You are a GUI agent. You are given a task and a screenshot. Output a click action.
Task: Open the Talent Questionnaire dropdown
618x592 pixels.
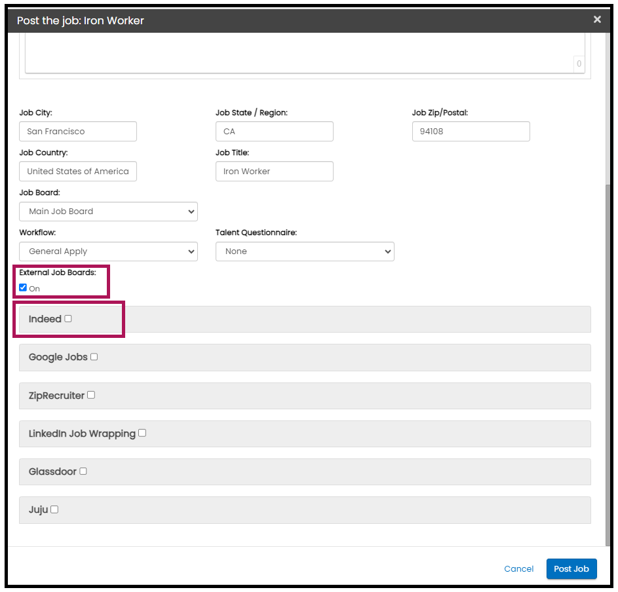click(305, 251)
